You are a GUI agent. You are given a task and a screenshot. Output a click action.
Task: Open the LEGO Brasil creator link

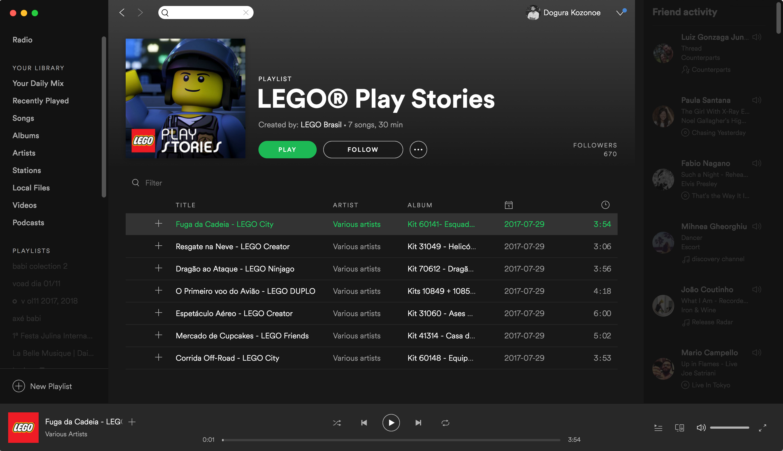[x=321, y=125]
